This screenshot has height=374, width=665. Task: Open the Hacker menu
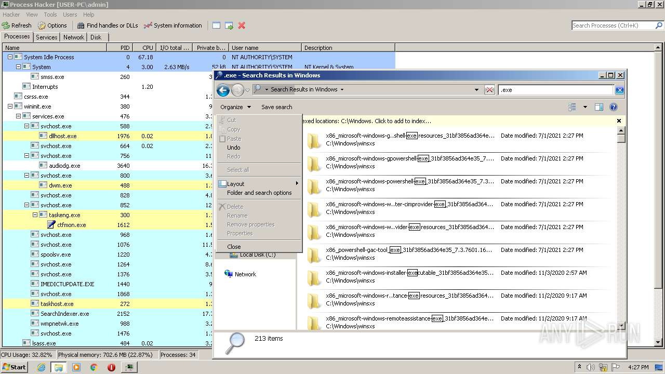point(11,15)
